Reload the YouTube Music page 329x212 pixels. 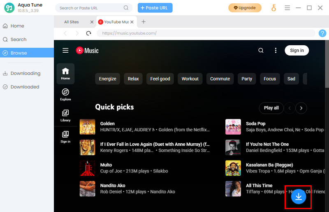(x=89, y=33)
